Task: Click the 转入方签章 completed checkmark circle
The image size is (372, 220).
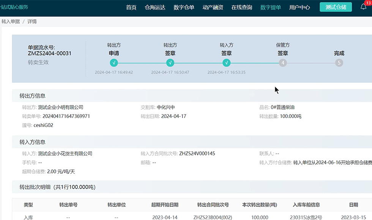Action: [227, 63]
